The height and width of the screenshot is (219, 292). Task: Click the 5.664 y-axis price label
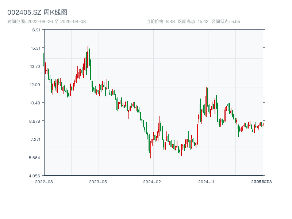35,157
